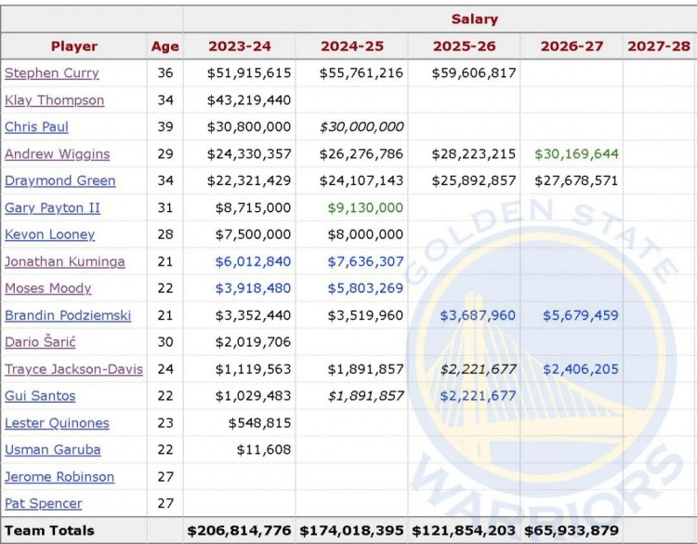
Task: Click the 2023-24 salary column header
Action: click(240, 46)
